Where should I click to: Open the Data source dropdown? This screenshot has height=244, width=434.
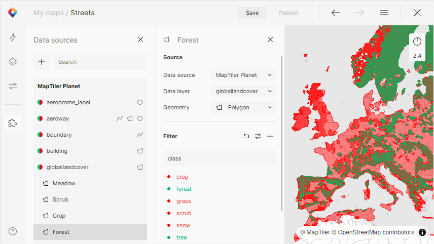pyautogui.click(x=244, y=75)
